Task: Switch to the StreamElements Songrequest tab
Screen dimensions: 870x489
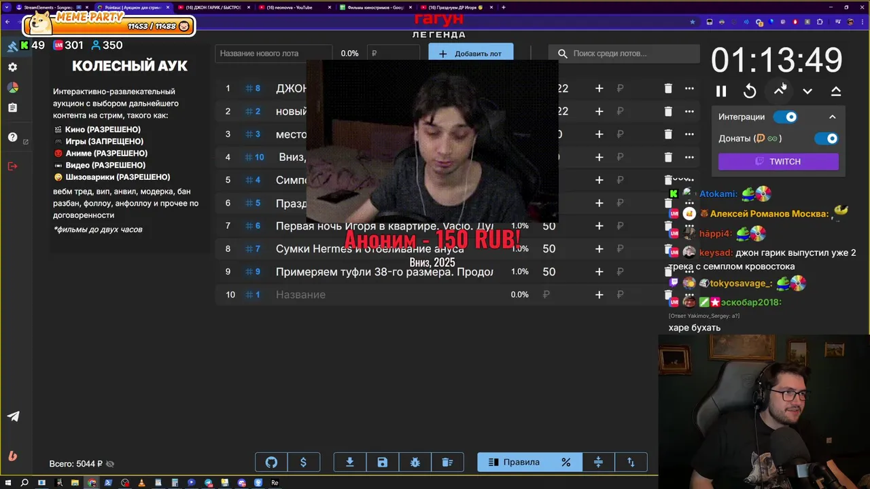Action: [52, 7]
